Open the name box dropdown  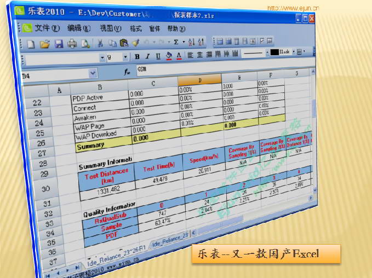pyautogui.click(x=93, y=73)
